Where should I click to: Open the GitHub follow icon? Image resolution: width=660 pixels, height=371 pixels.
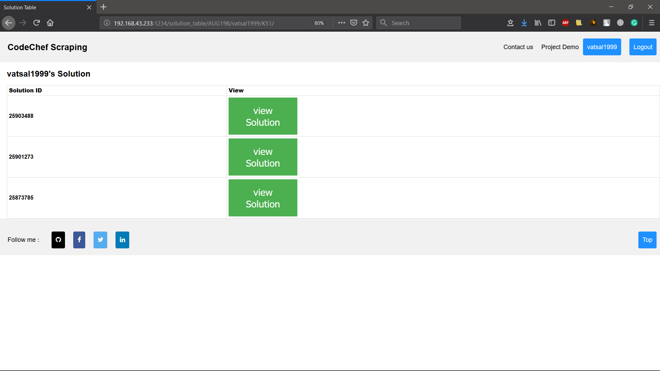click(58, 240)
